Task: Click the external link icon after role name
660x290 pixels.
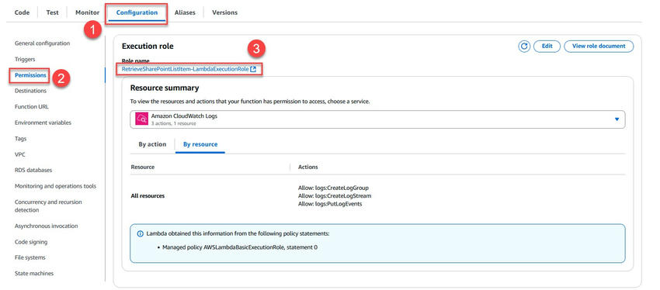Action: coord(253,69)
